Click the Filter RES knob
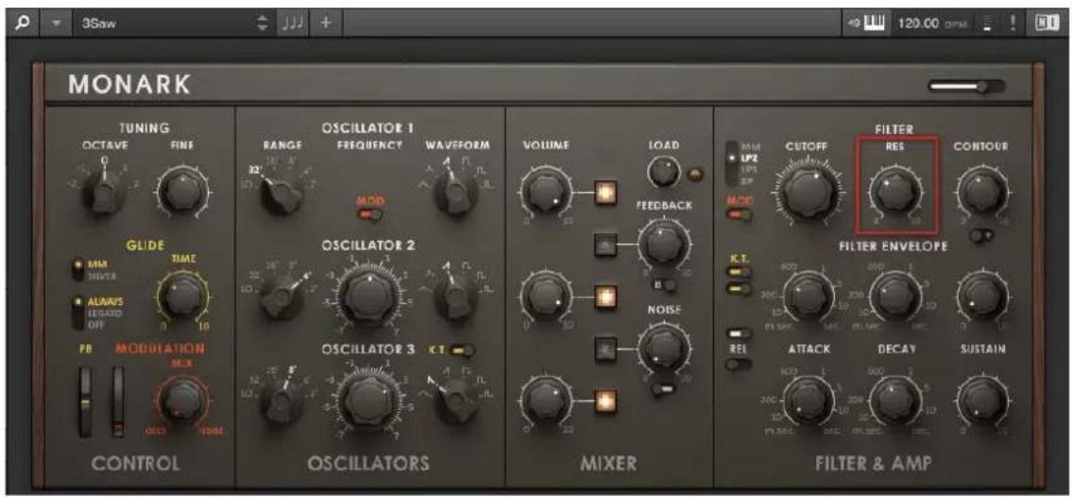 pyautogui.click(x=895, y=192)
